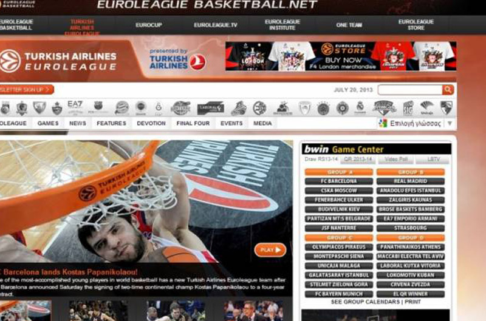Select Olympiacos Piraeus in Group C

pos(339,247)
